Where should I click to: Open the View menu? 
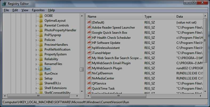[x=25, y=10]
